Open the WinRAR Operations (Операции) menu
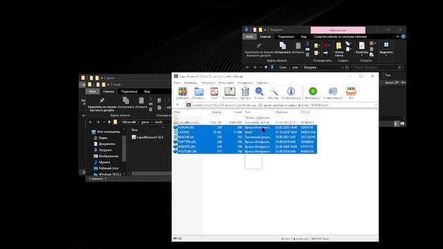 pos(208,83)
